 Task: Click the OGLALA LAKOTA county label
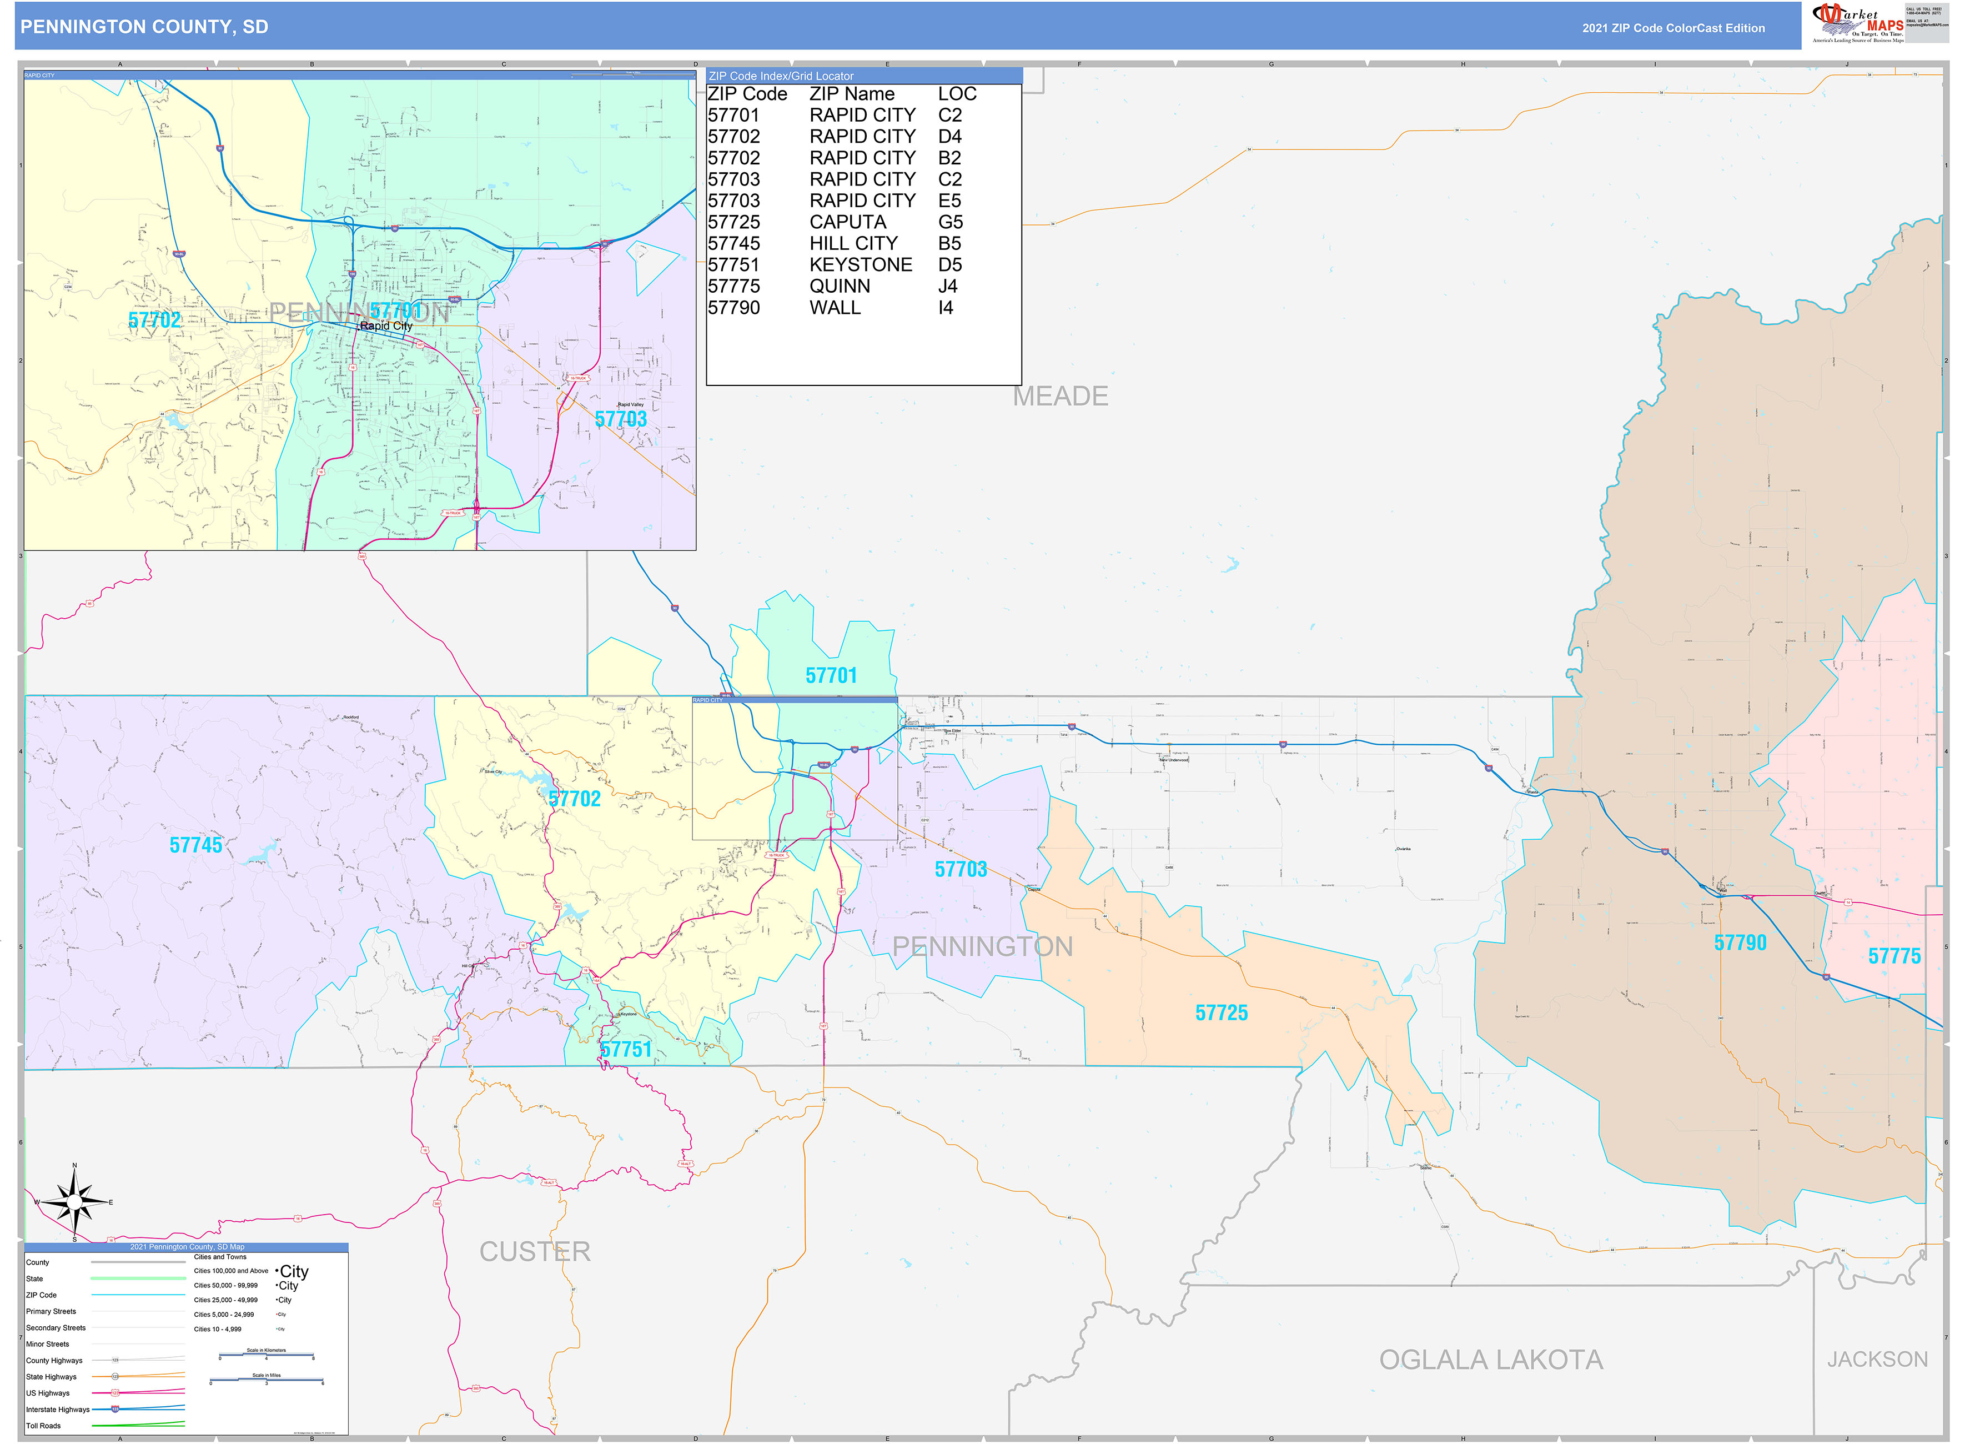click(1491, 1360)
